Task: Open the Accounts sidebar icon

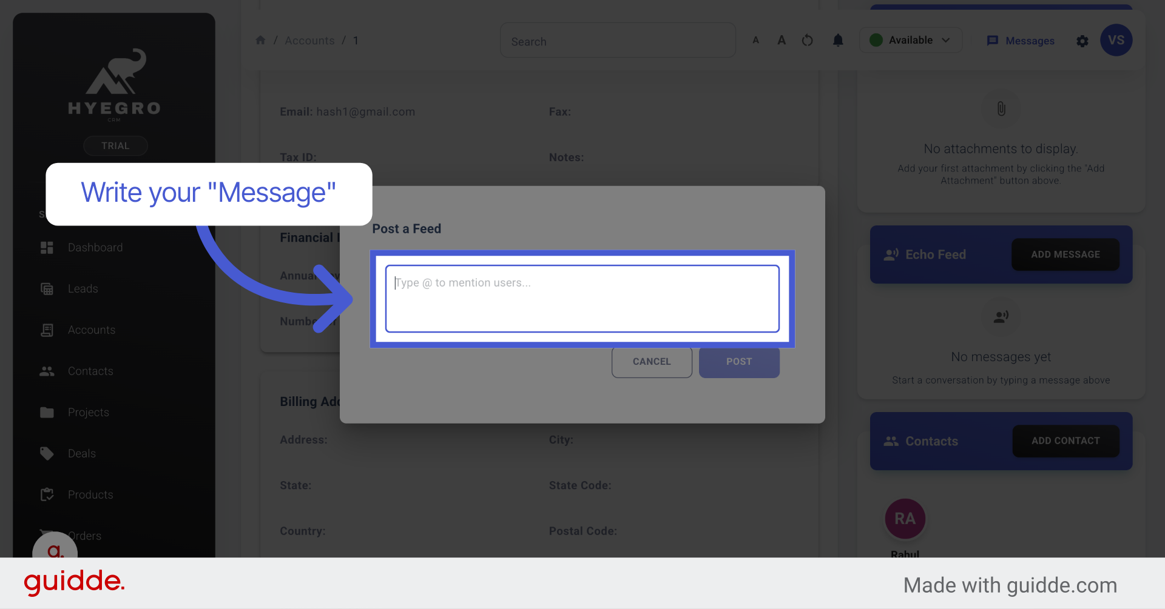Action: [47, 330]
